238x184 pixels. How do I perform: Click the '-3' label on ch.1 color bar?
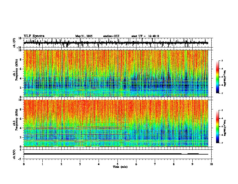[222, 61]
